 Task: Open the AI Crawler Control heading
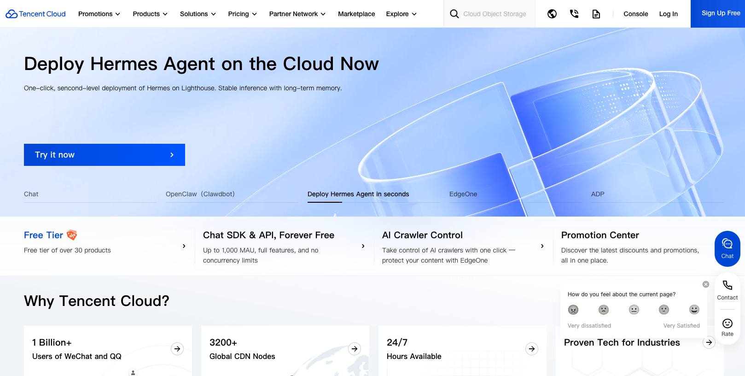pos(422,235)
